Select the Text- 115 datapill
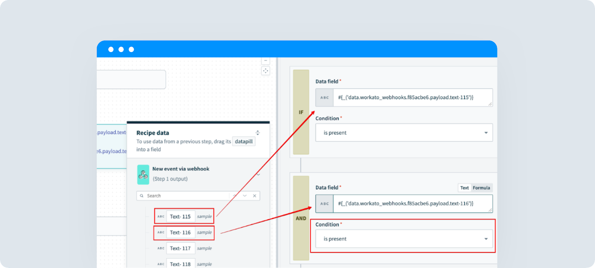This screenshot has height=268, width=595. [x=180, y=217]
